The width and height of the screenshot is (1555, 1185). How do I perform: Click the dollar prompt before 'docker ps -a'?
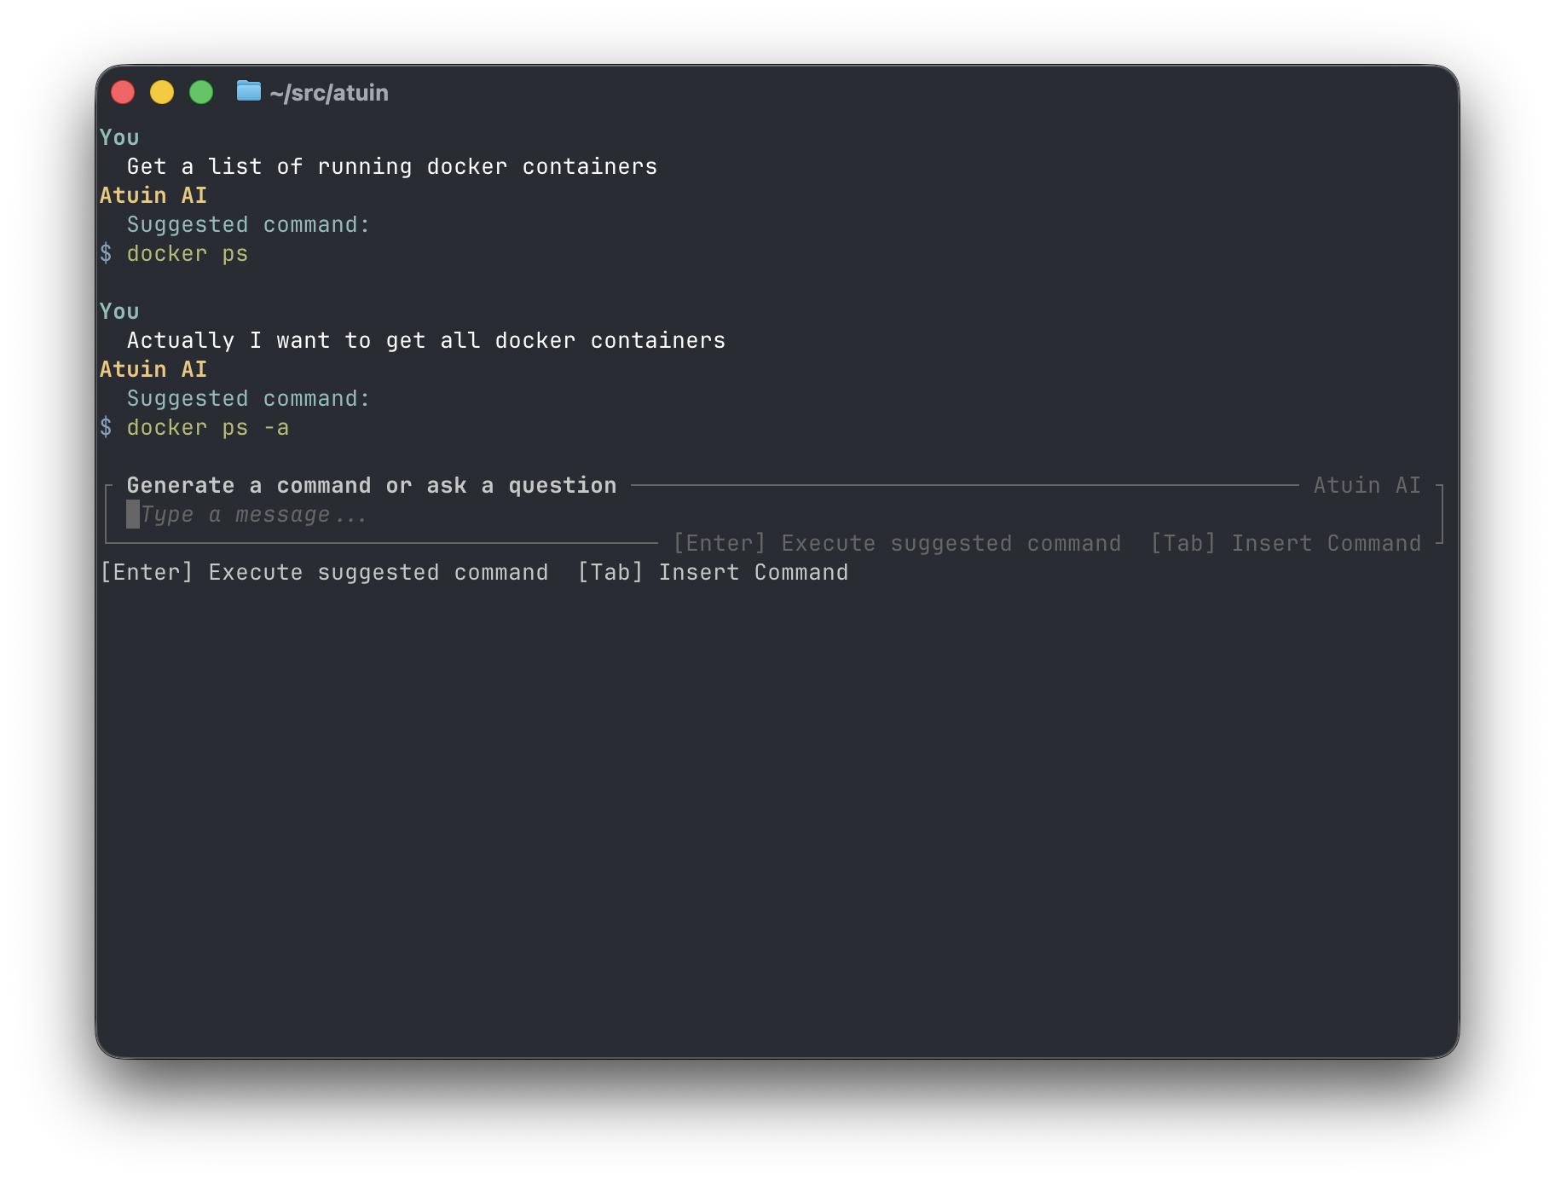click(x=106, y=428)
